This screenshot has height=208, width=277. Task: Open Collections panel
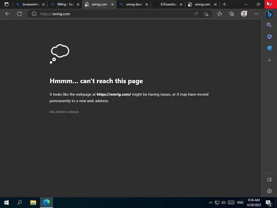(x=232, y=14)
